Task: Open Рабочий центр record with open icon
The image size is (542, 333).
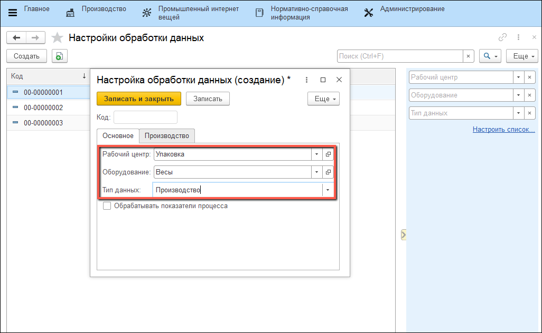Action: [x=328, y=154]
